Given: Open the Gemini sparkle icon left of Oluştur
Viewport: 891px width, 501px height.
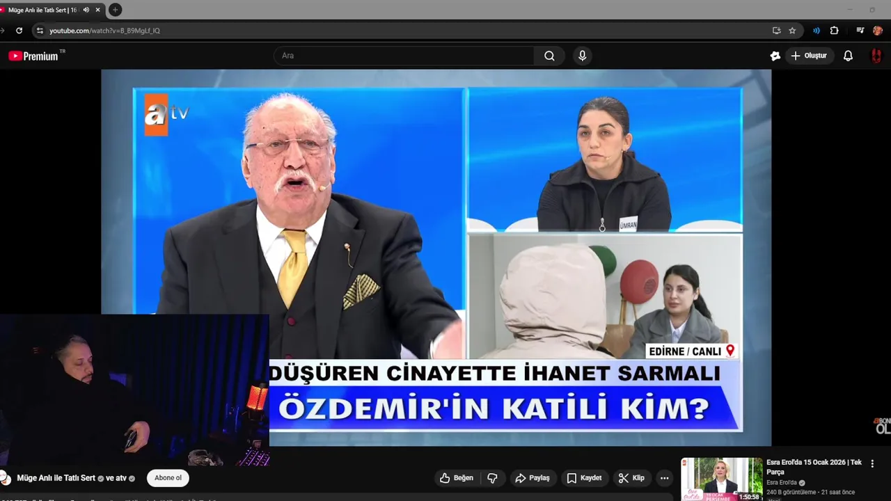Looking at the screenshot, I should tap(775, 56).
